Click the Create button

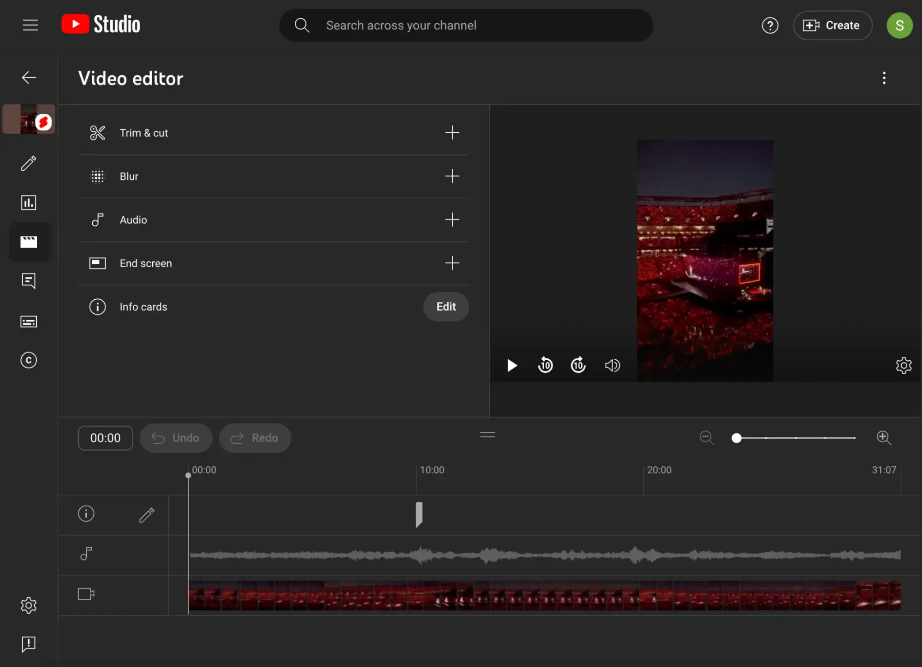coord(832,25)
